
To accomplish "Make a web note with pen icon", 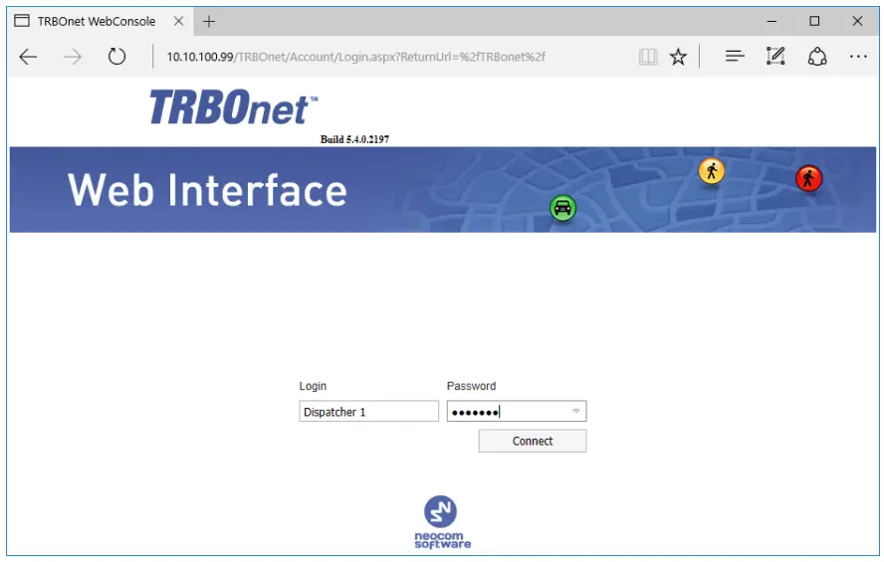I will (x=775, y=56).
